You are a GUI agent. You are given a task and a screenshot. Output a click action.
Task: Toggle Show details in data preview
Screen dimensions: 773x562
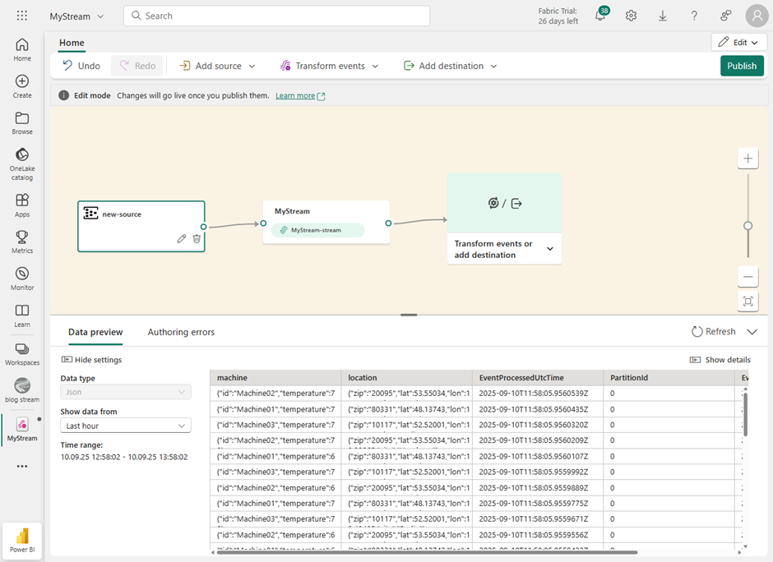point(720,360)
